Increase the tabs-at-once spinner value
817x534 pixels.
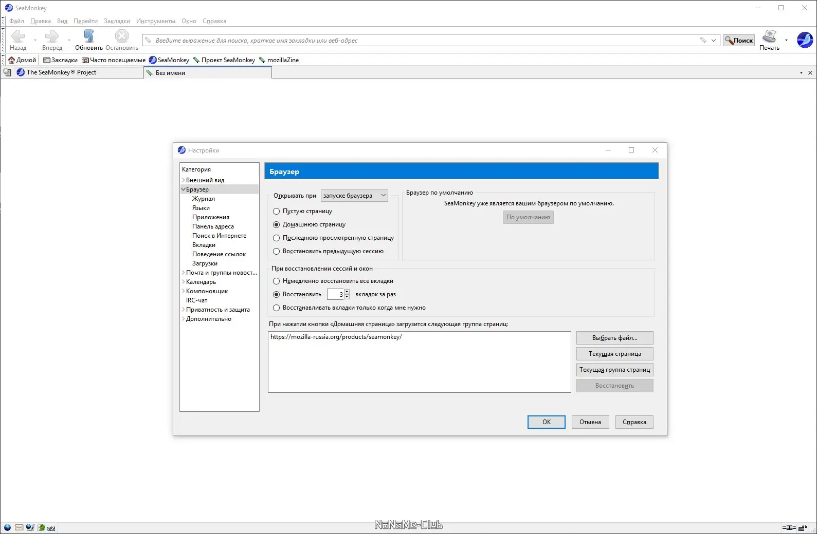(347, 292)
